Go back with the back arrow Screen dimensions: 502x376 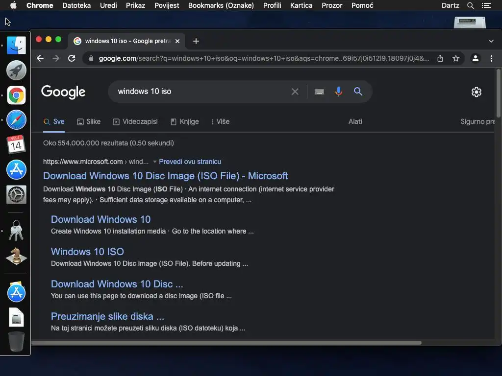pos(40,58)
